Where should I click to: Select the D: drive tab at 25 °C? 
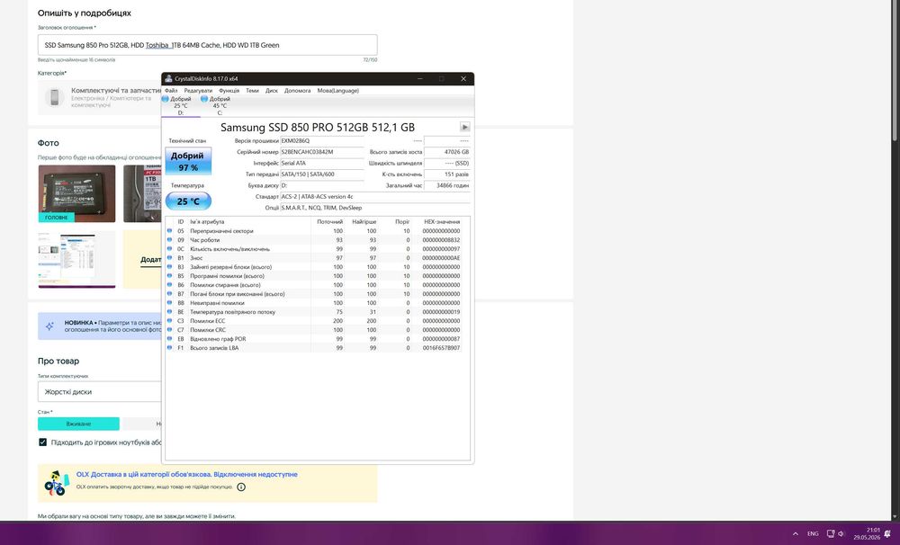180,105
